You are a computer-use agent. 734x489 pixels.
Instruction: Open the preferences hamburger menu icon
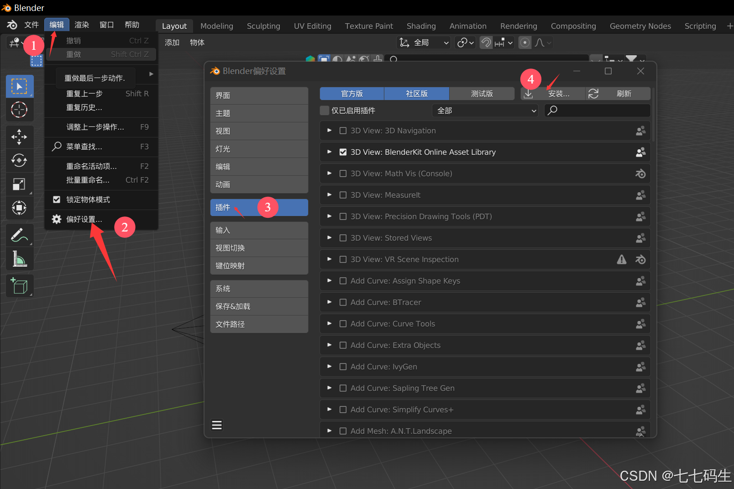click(x=217, y=426)
